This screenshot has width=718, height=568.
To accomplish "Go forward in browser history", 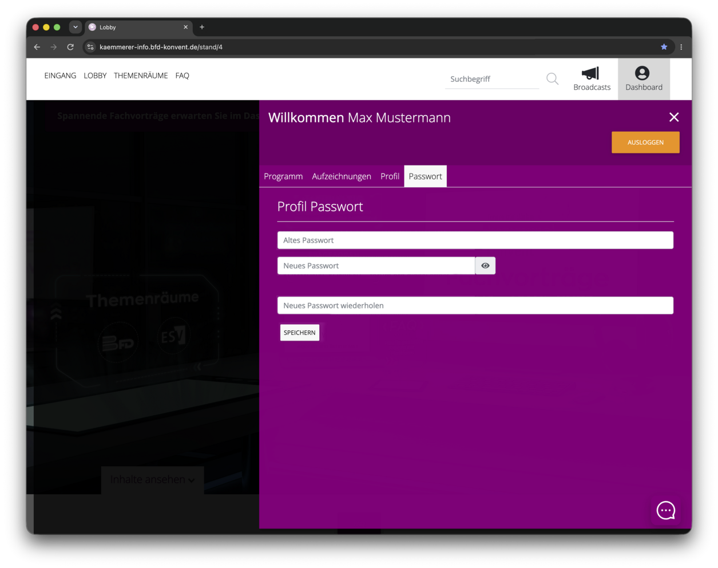I will 54,47.
